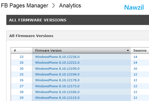Click sessions value 12 for 8.10.12166.0

[135, 92]
